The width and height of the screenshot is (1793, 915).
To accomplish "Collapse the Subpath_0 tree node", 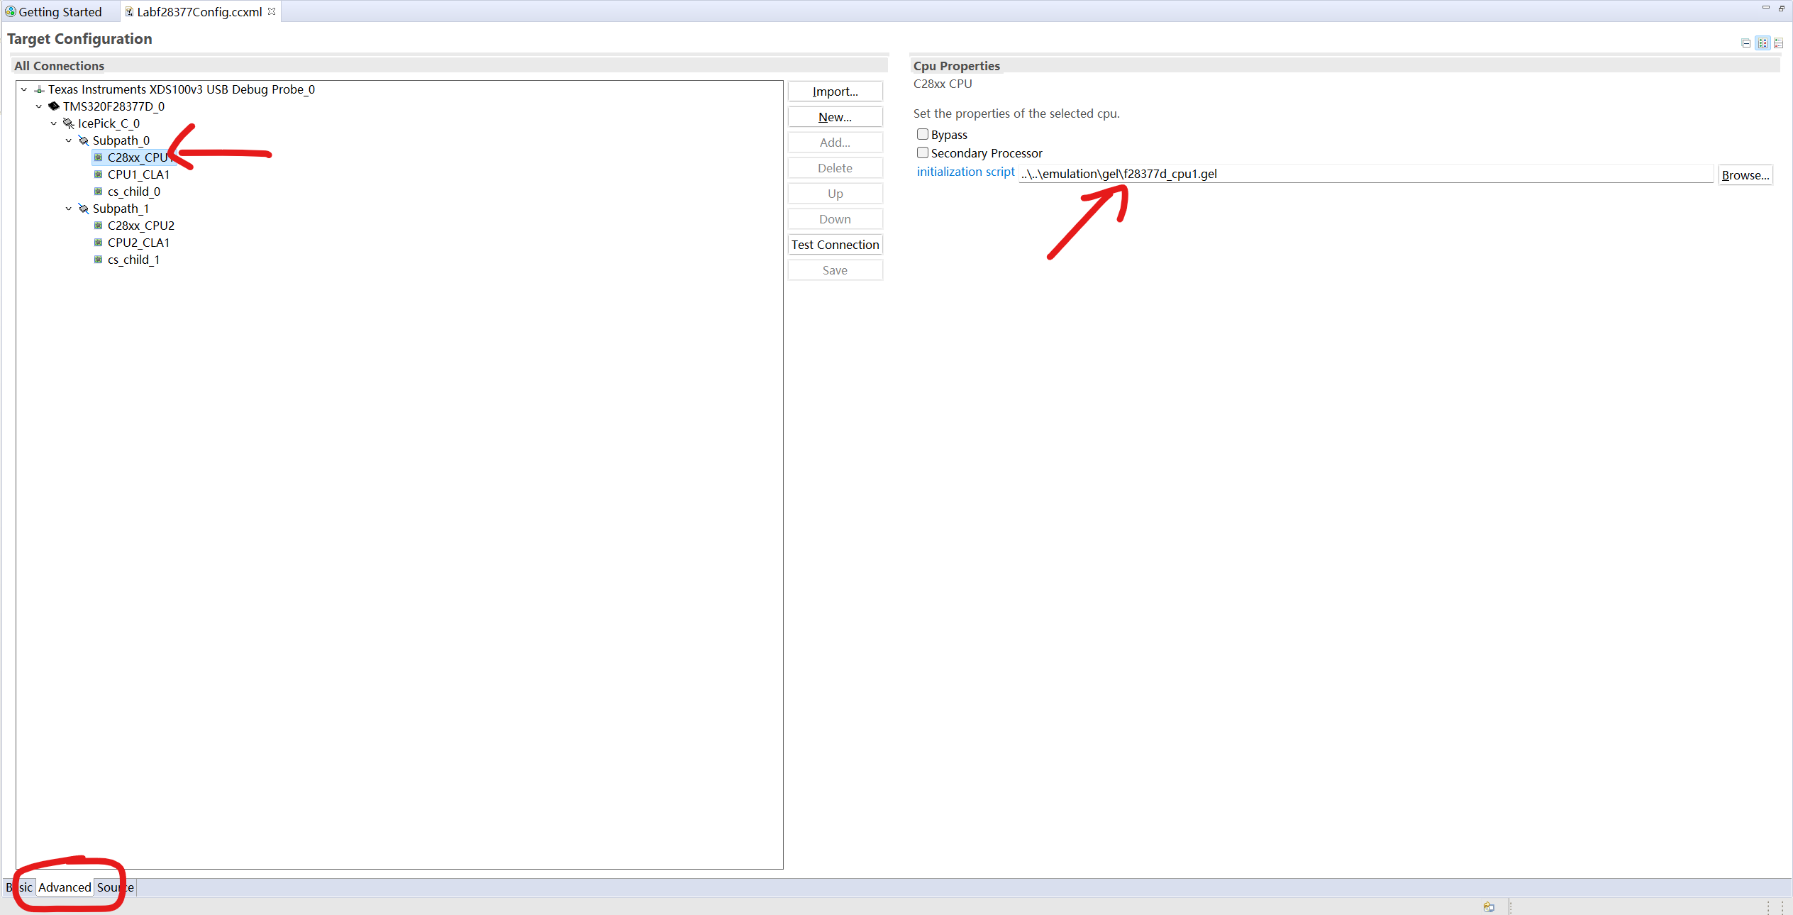I will tap(69, 140).
